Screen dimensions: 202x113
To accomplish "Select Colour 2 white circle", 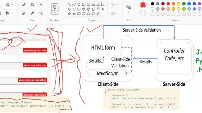I will coord(143,13).
